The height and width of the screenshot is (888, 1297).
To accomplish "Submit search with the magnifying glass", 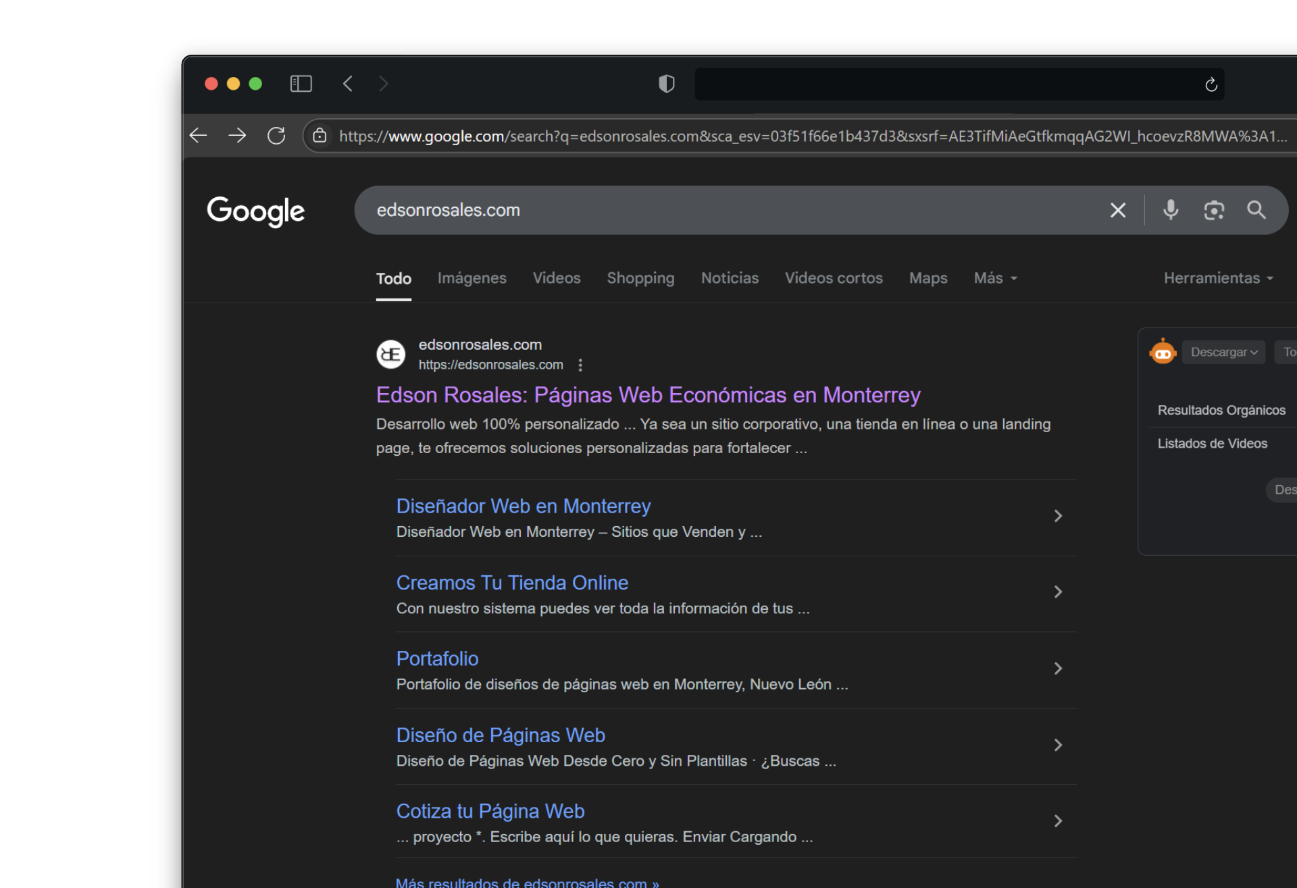I will point(1256,210).
